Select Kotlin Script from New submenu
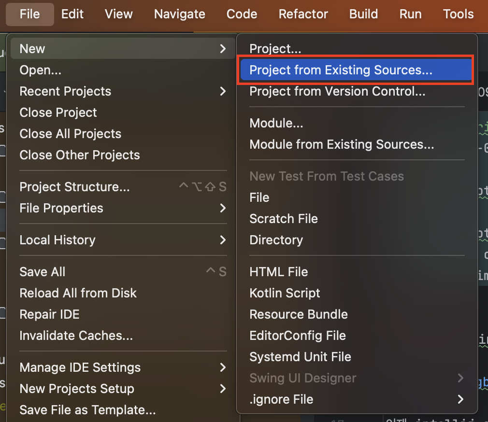488x422 pixels. [285, 293]
